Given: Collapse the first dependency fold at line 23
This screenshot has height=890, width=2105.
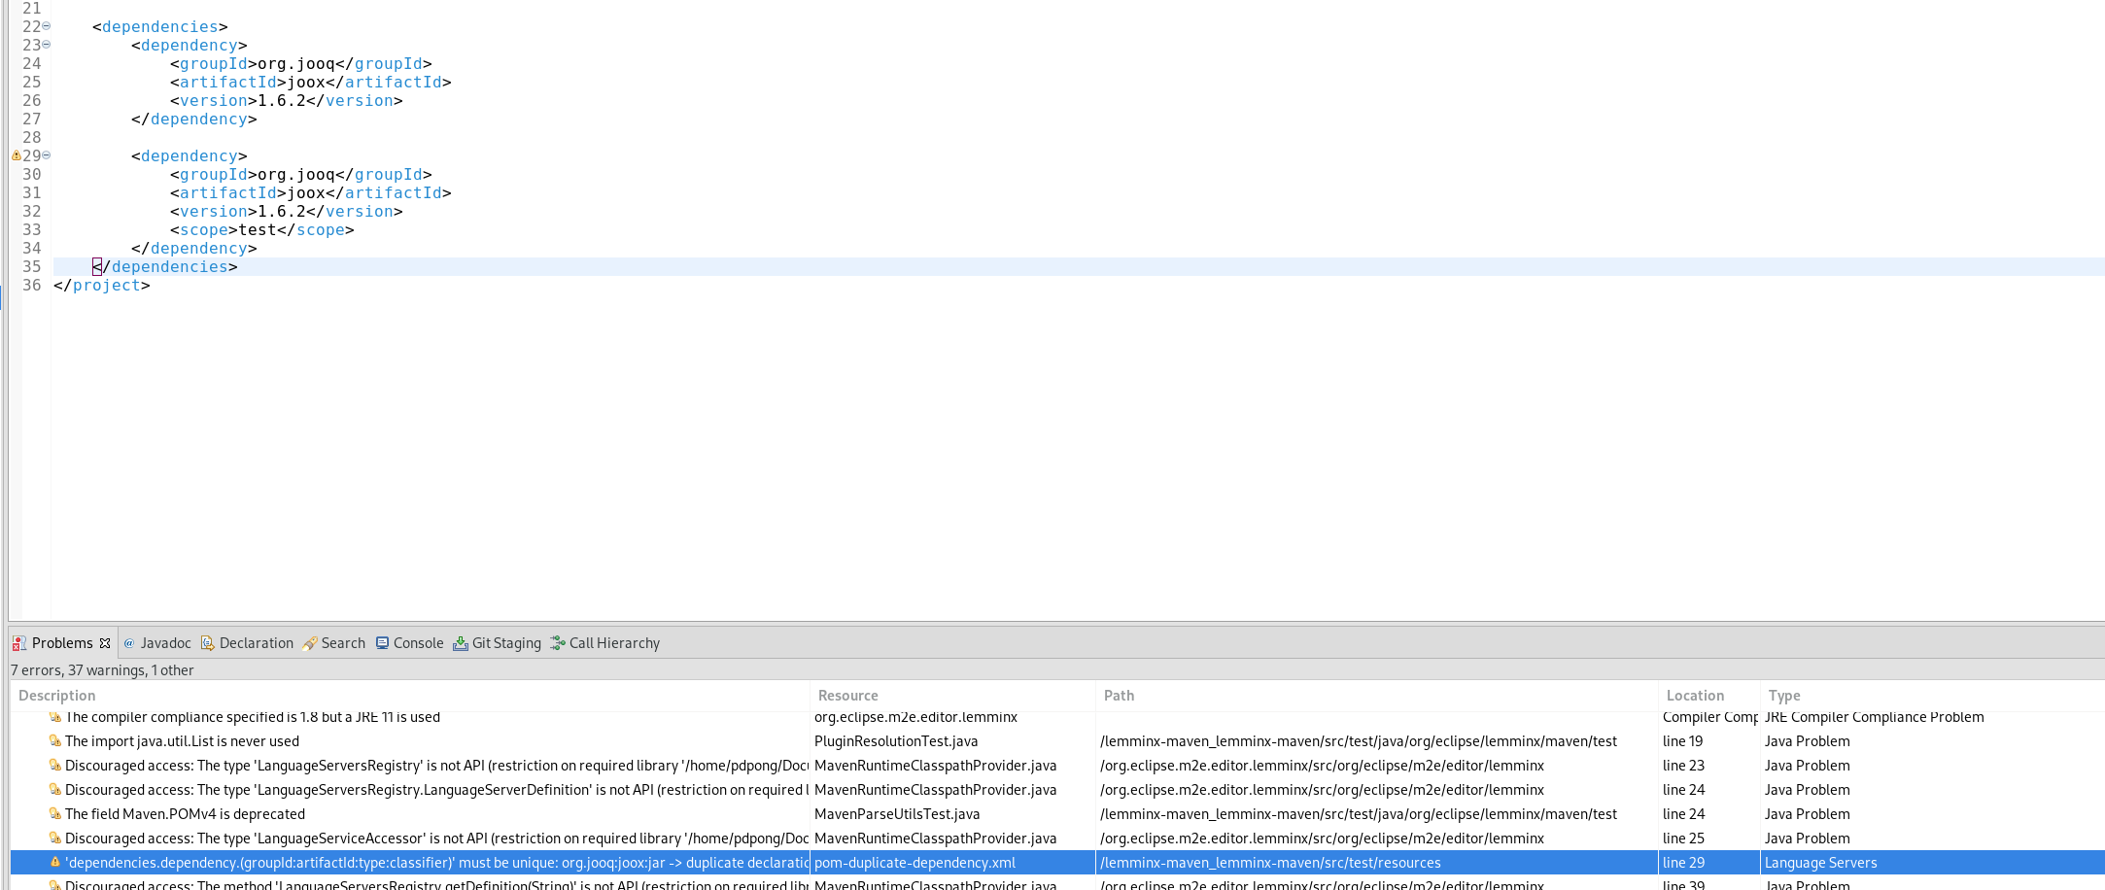Looking at the screenshot, I should pos(46,45).
